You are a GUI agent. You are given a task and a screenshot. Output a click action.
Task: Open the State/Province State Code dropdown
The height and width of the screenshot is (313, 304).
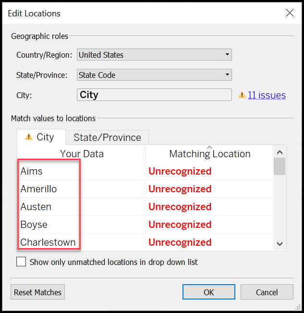[154, 75]
